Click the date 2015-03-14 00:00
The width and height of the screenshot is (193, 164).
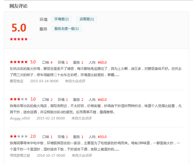coord(44,81)
